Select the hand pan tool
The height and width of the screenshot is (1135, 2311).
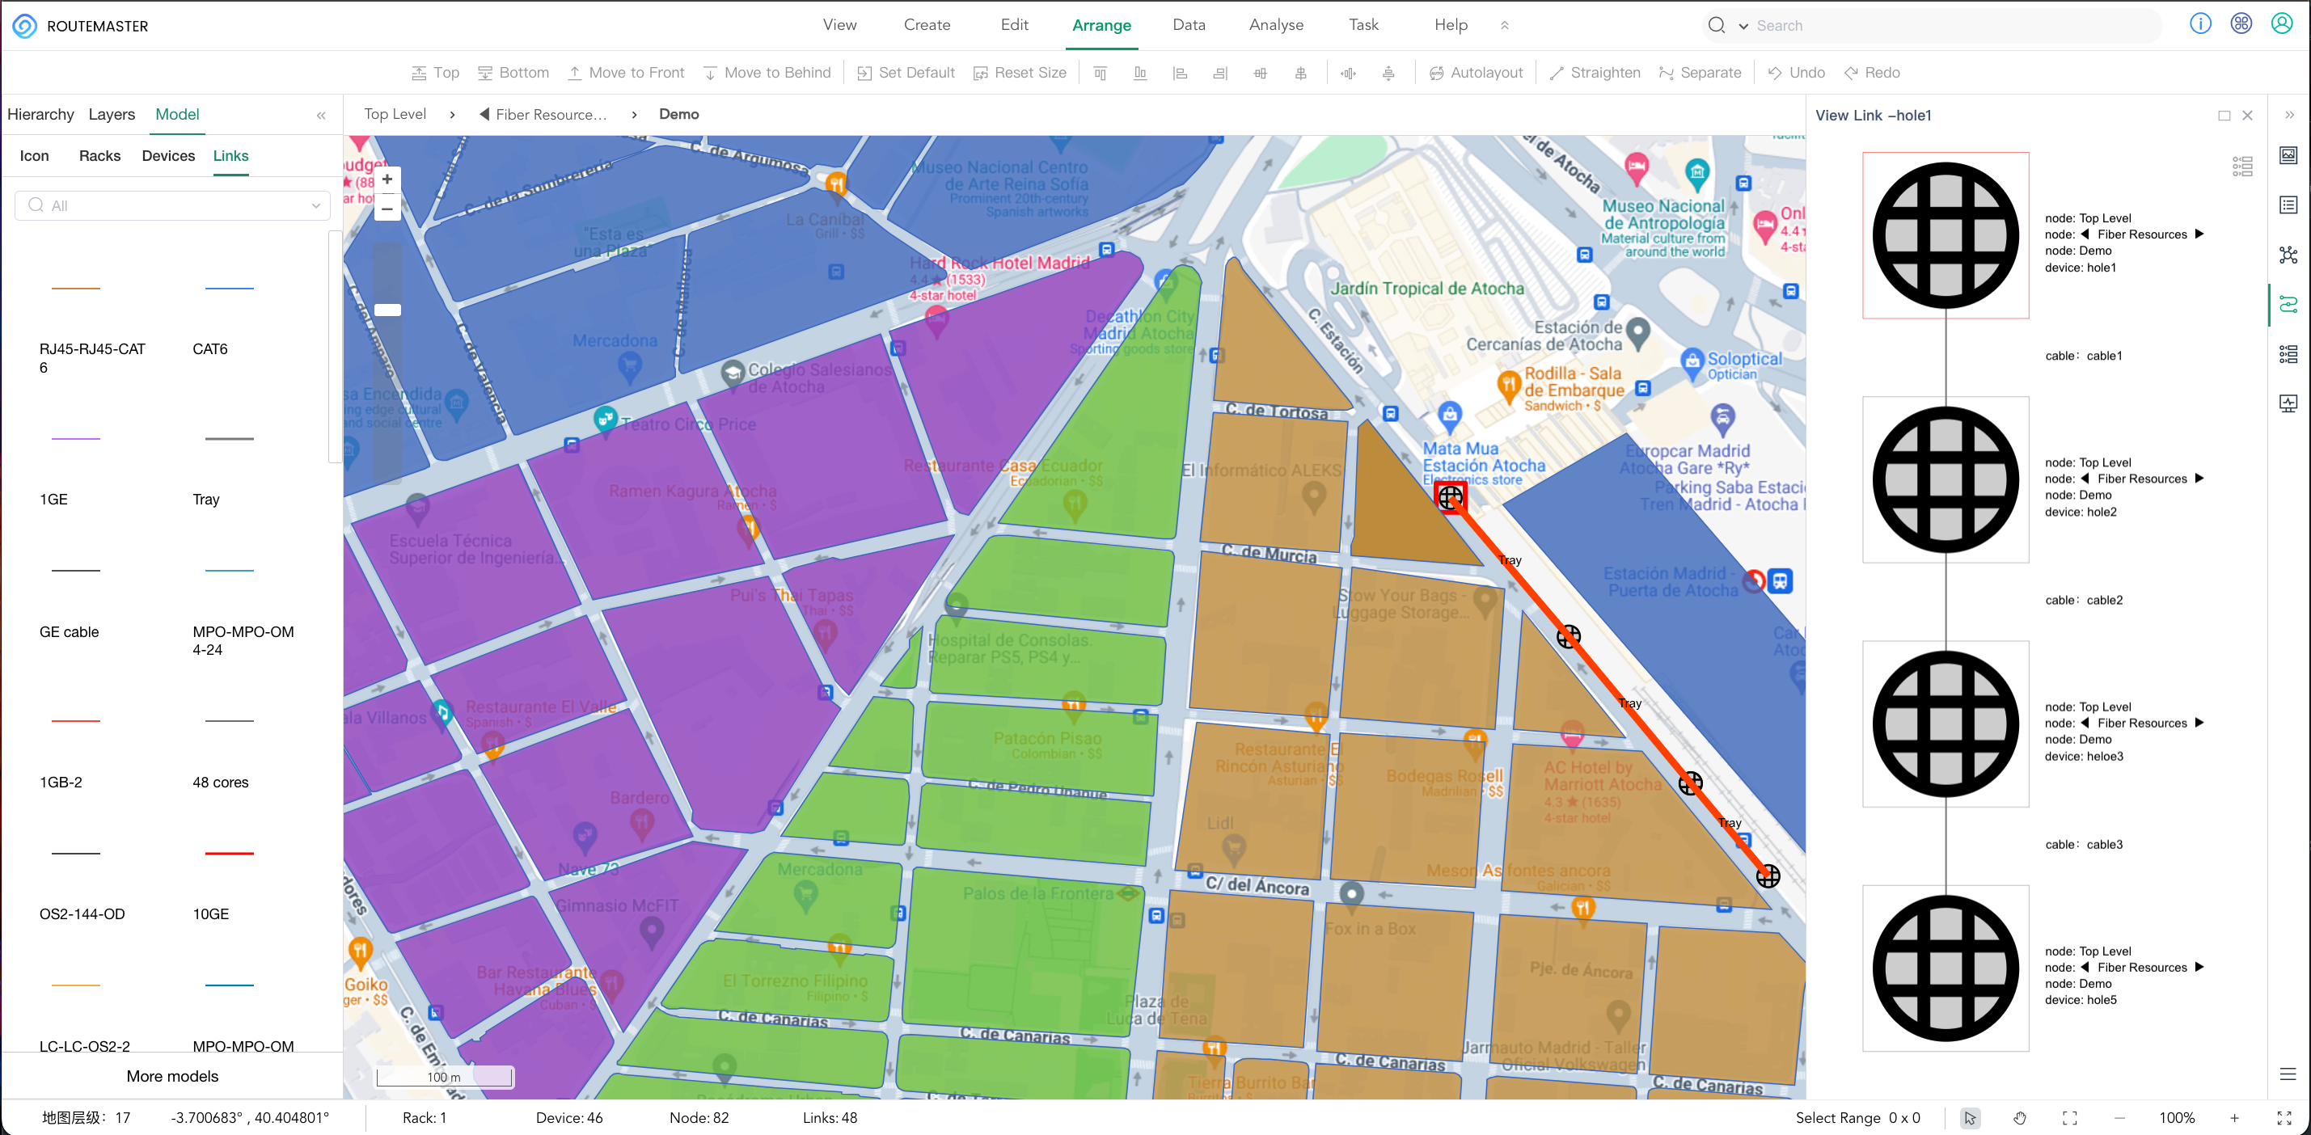(2019, 1118)
